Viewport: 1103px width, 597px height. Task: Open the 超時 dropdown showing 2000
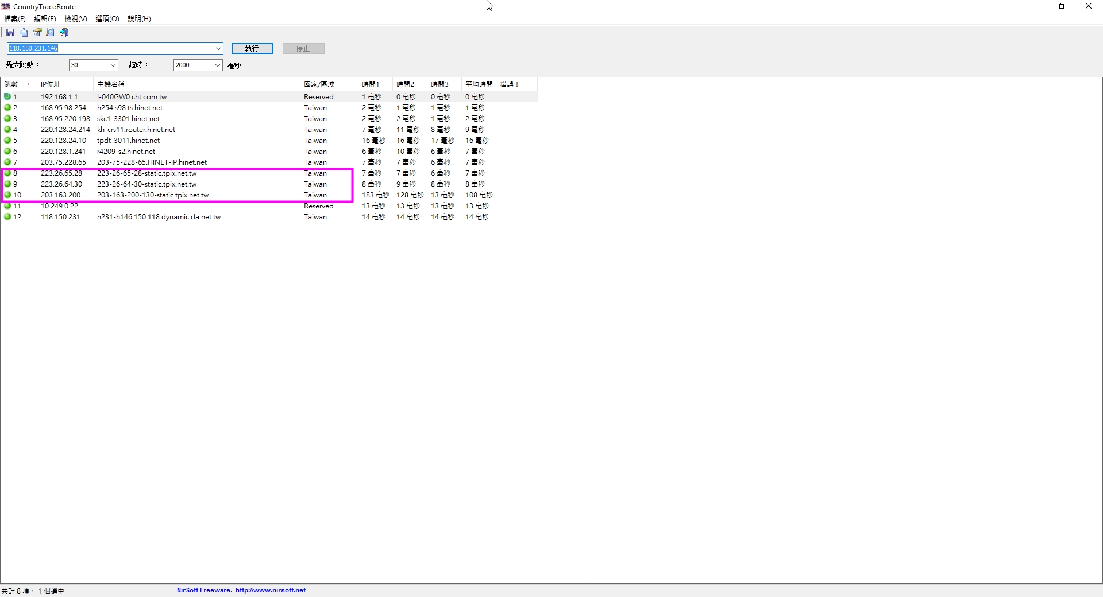(x=218, y=65)
